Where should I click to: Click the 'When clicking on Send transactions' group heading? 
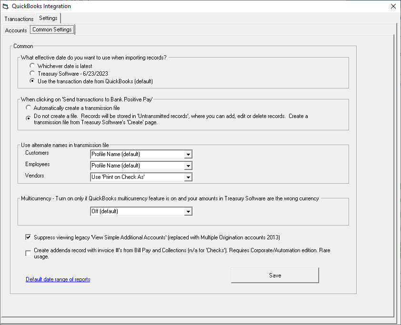pos(87,99)
